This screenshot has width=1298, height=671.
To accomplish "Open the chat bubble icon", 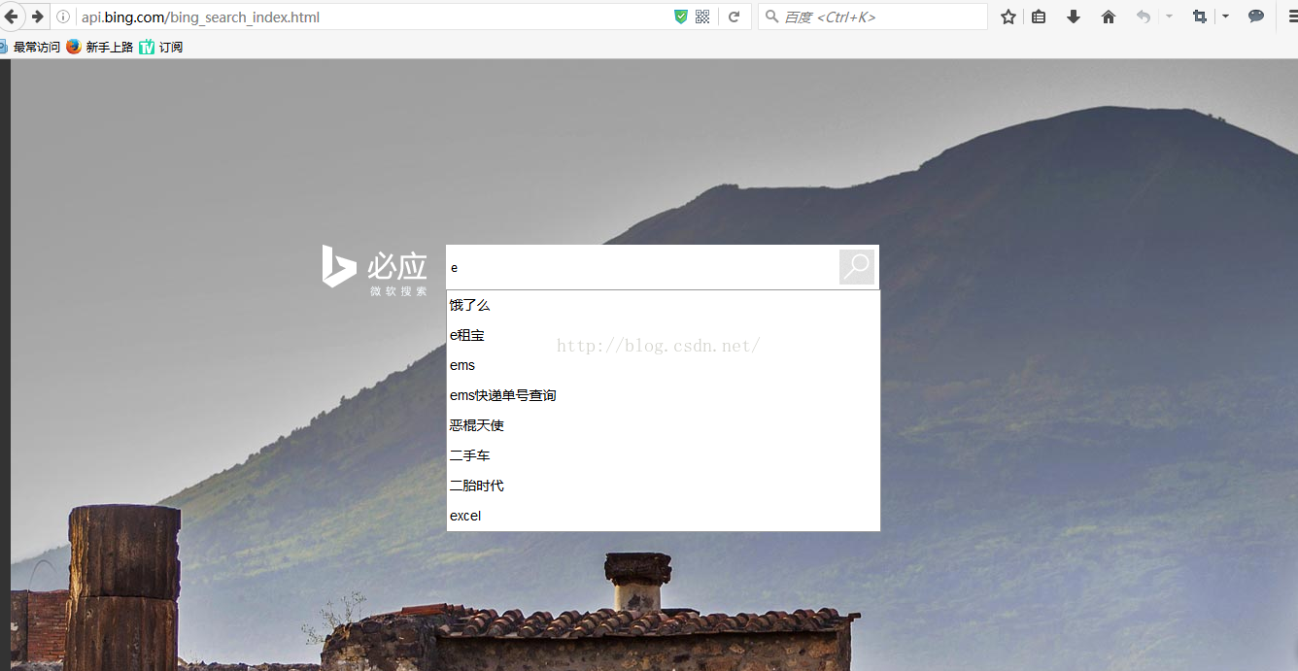I will point(1256,17).
